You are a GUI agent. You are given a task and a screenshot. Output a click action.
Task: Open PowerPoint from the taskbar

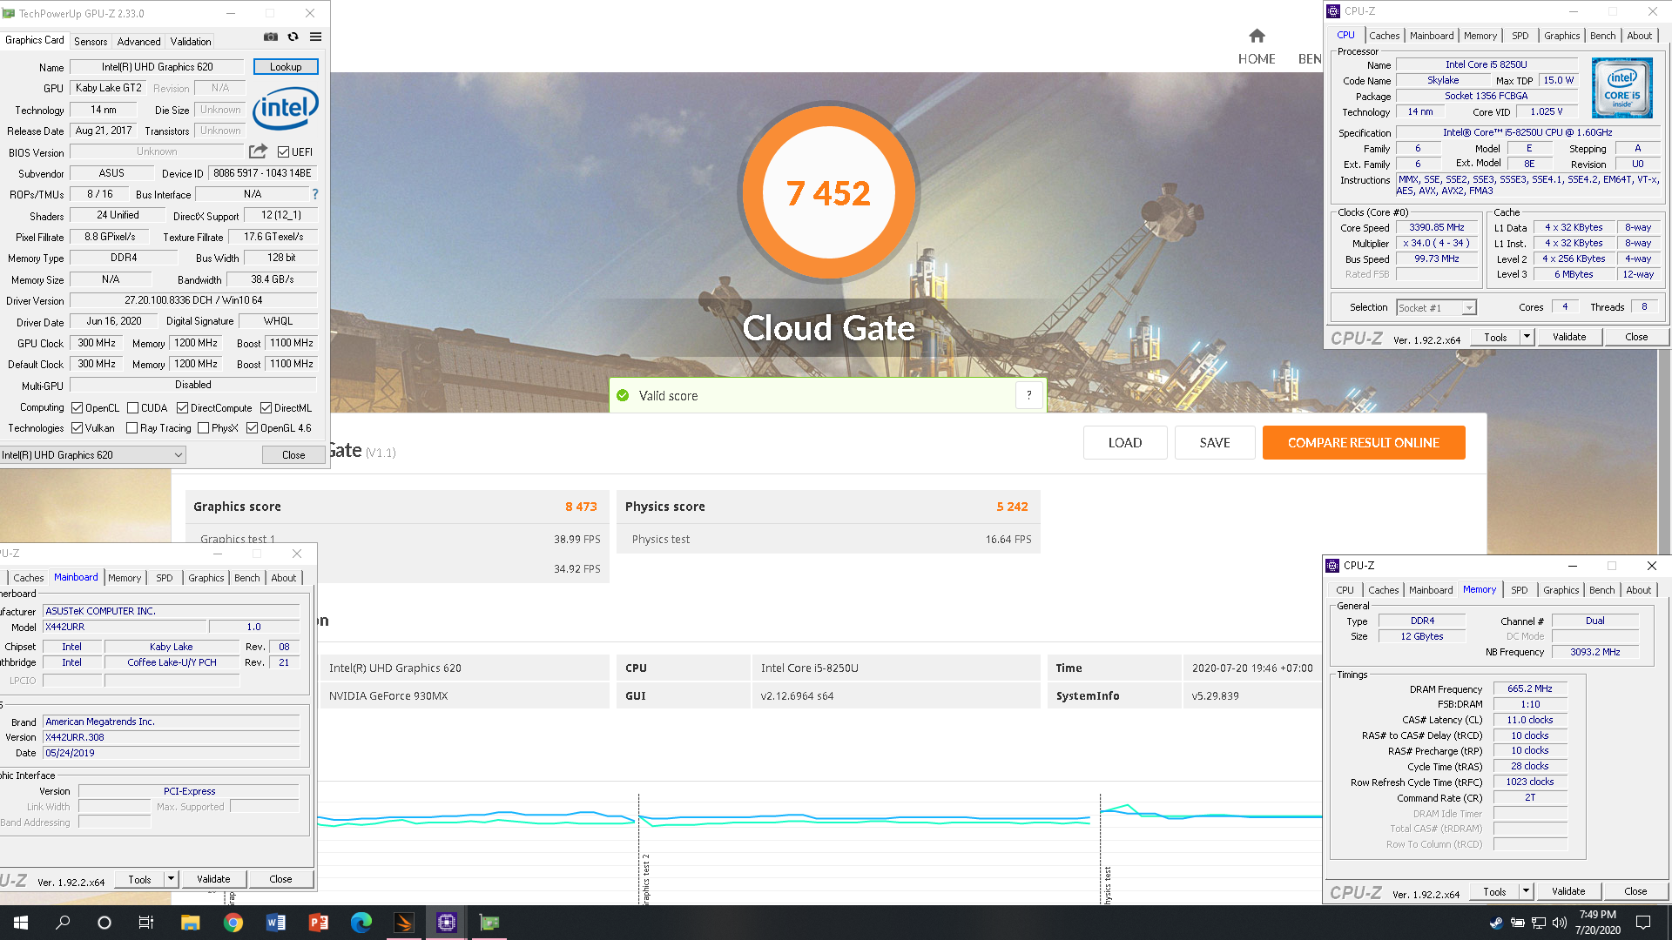tap(318, 923)
